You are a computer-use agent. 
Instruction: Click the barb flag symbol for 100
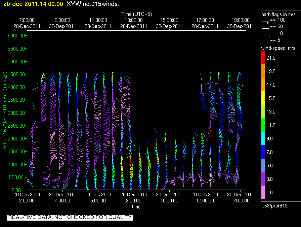click(265, 22)
